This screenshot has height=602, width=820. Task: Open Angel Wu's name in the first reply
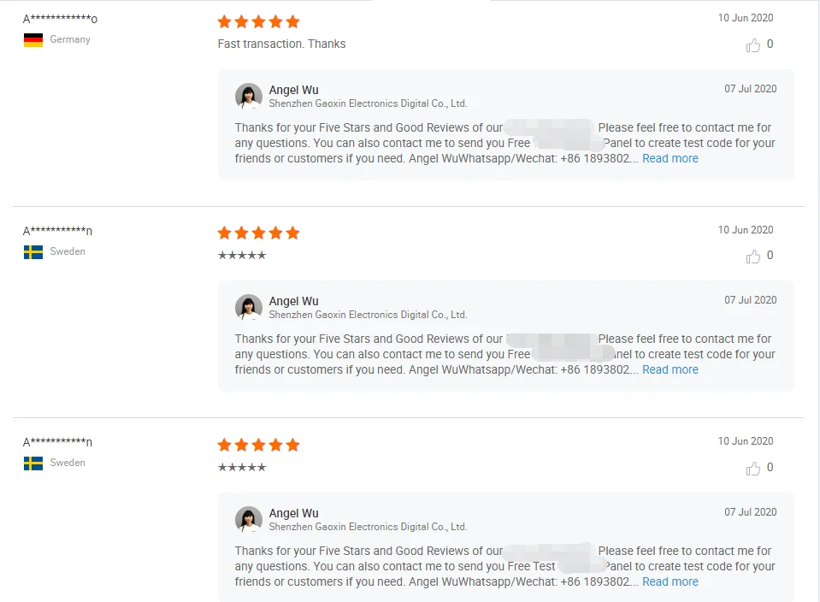tap(293, 90)
